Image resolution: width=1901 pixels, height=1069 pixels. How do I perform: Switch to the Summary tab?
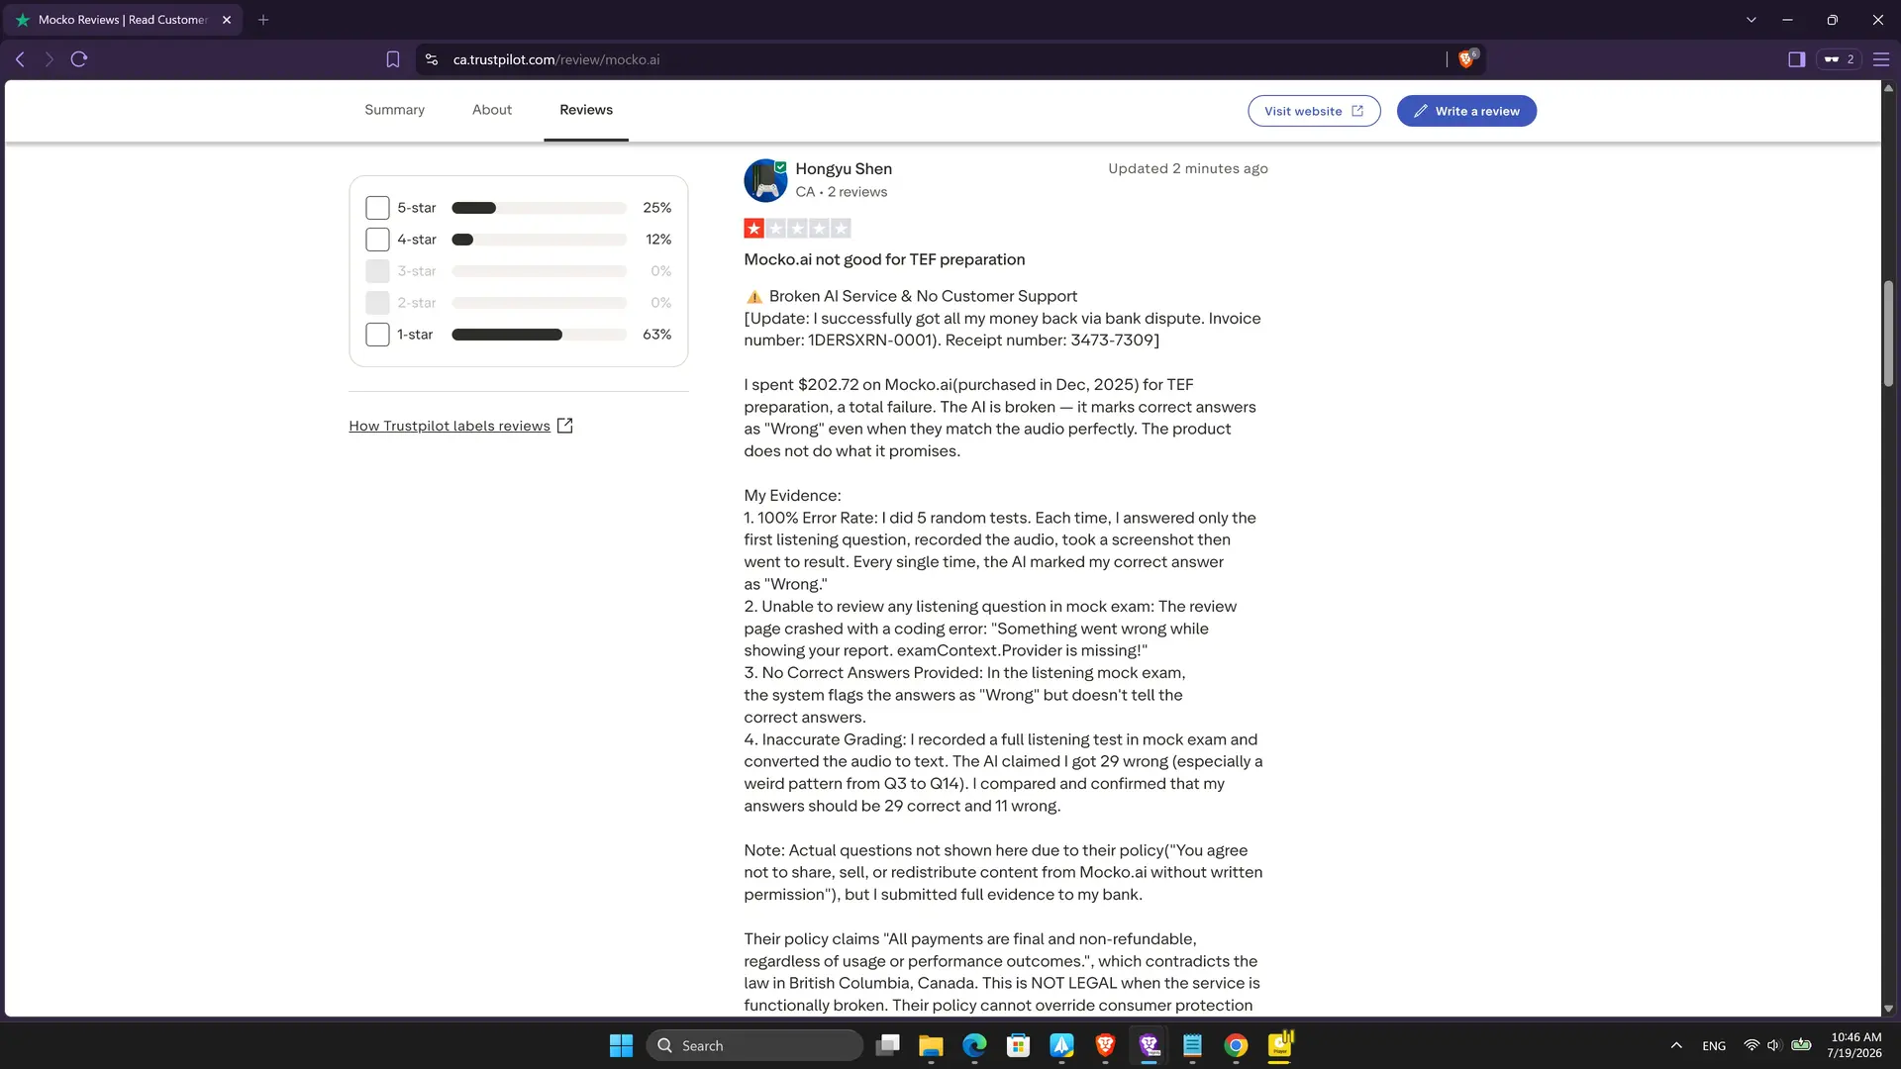394,110
